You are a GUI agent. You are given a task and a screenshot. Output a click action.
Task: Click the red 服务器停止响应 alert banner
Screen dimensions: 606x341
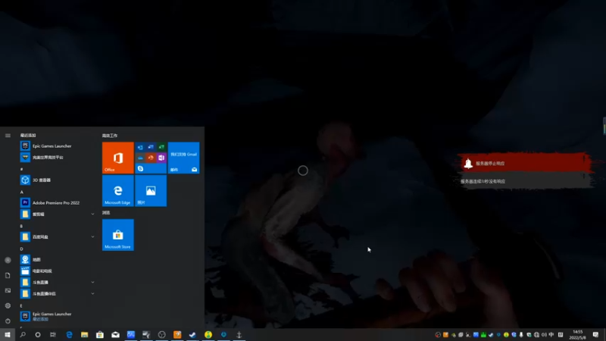[x=524, y=163]
